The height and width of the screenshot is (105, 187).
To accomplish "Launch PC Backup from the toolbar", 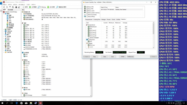I will pos(42,7).
